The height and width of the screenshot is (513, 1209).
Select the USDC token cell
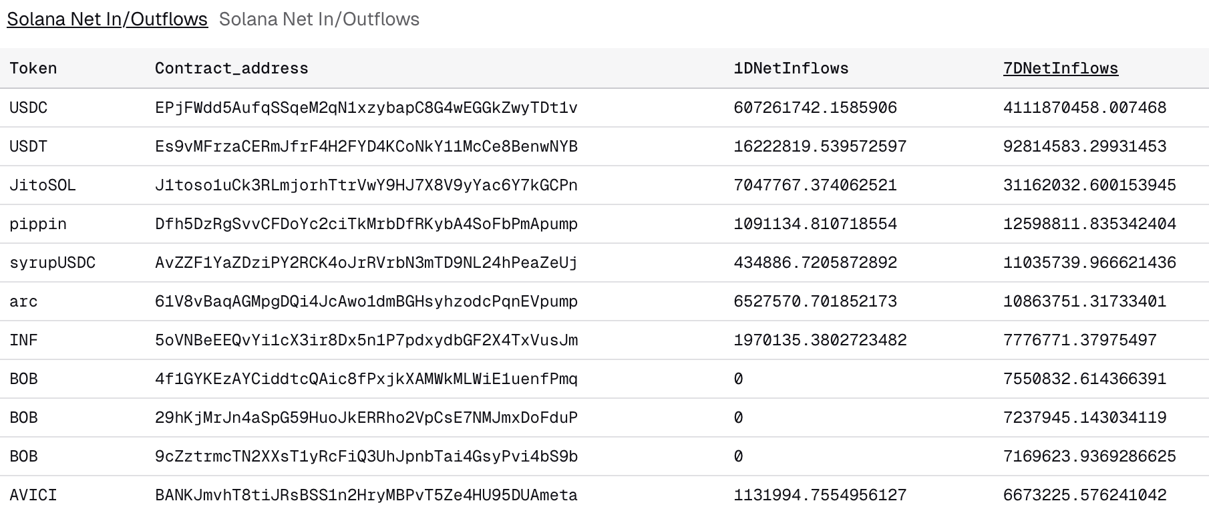(x=29, y=108)
